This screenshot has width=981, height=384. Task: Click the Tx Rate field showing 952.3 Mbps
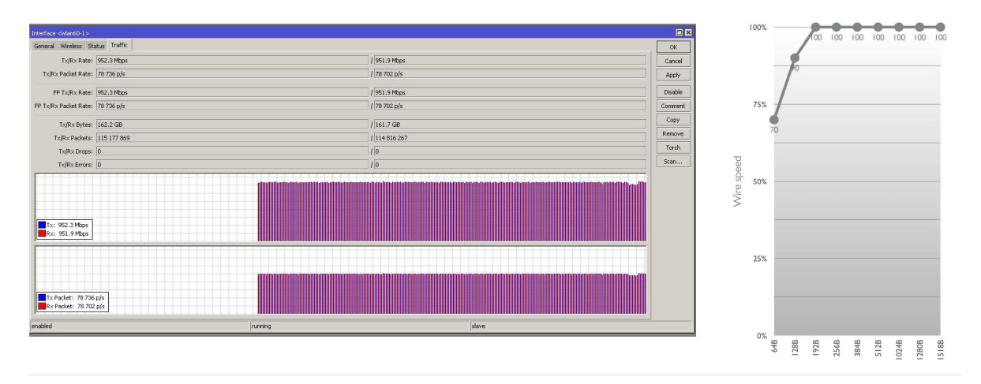click(x=231, y=60)
